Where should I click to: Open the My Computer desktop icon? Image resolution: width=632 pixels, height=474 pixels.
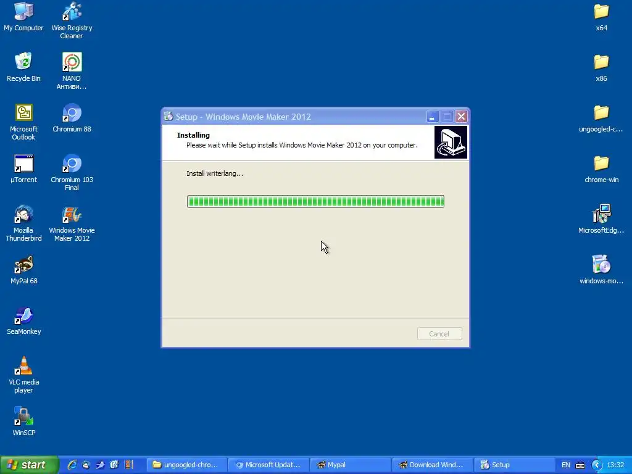tap(23, 17)
